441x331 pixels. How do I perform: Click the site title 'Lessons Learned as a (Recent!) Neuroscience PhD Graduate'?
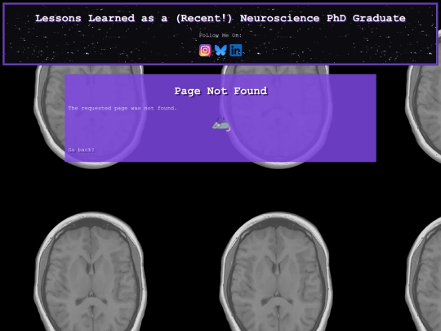(220, 18)
